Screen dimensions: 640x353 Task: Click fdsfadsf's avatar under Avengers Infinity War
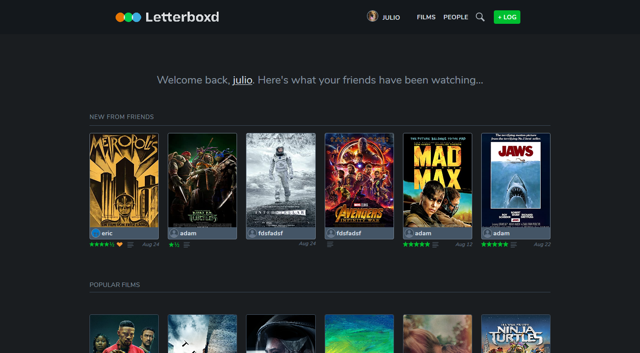331,233
